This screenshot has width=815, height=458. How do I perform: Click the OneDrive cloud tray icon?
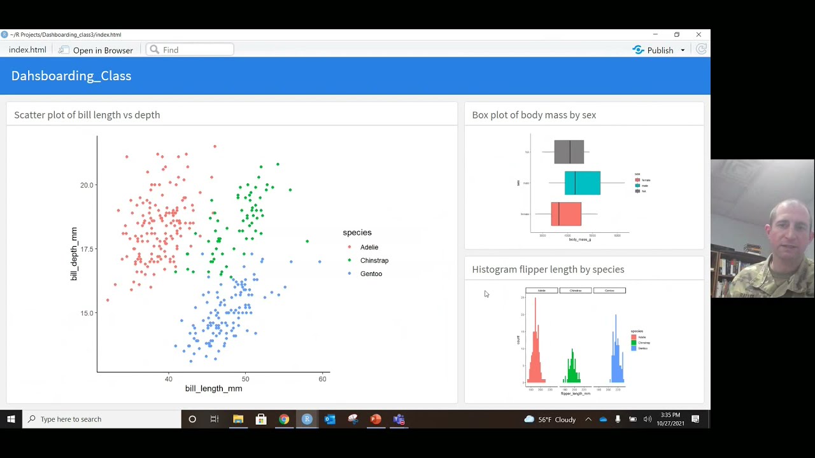coord(603,419)
